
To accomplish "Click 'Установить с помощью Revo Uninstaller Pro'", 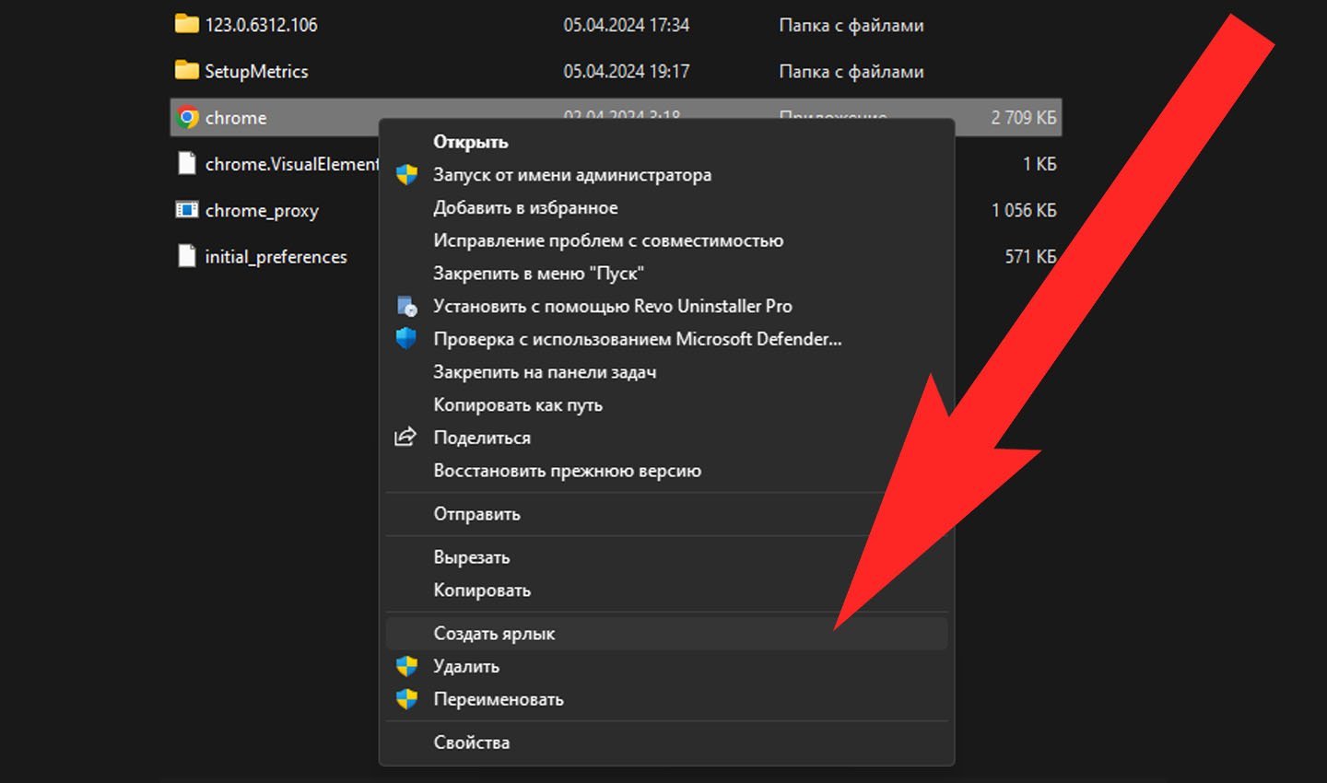I will click(613, 307).
